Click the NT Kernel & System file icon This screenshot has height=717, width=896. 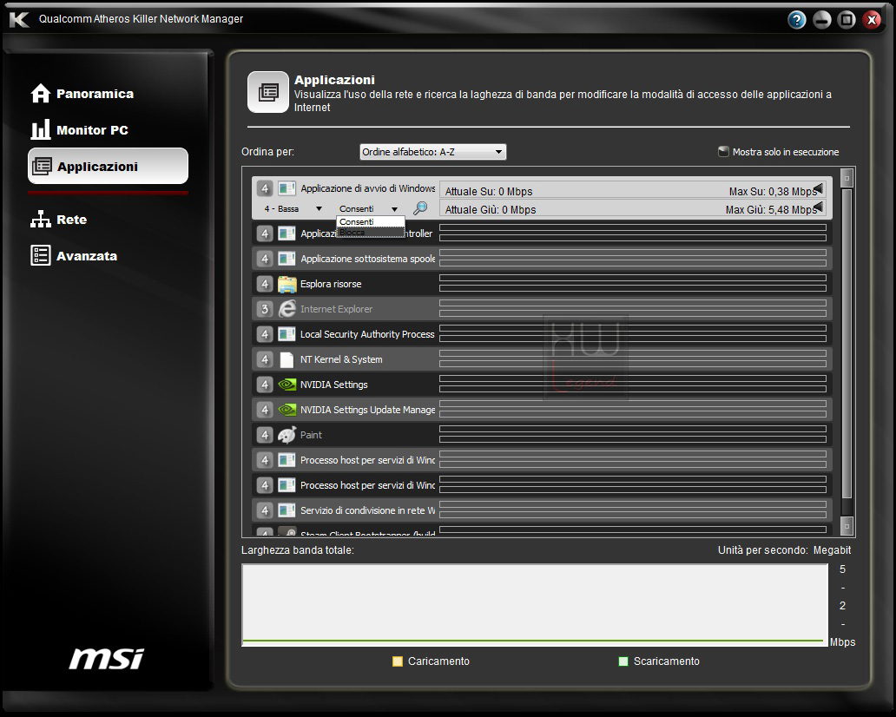(287, 359)
